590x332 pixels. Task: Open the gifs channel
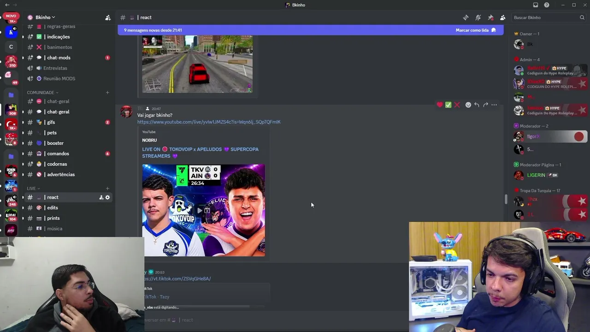(68, 122)
